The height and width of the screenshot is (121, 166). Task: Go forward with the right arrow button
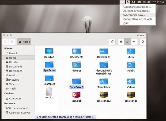12,42
